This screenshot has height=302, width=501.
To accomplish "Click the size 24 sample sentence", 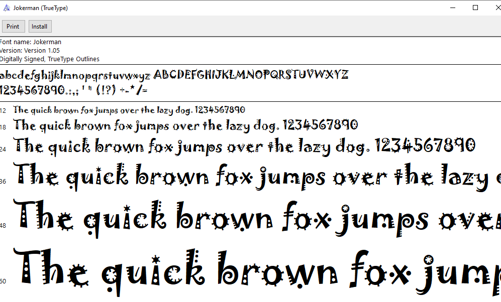I will coord(244,146).
